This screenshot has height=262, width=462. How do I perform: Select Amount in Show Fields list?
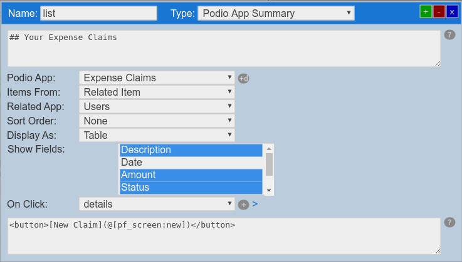point(191,175)
